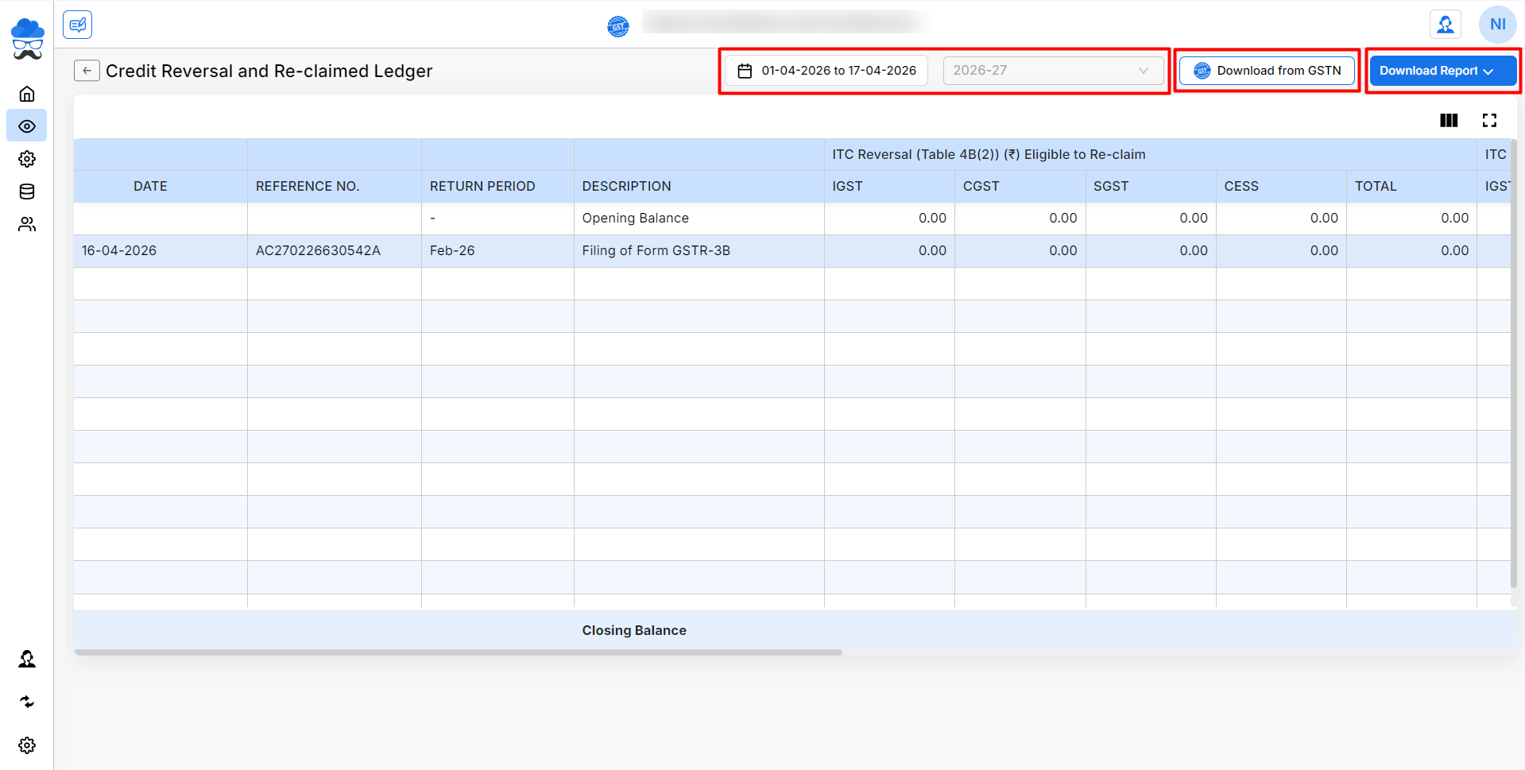
Task: Open the users icon in sidebar
Action: click(x=27, y=224)
